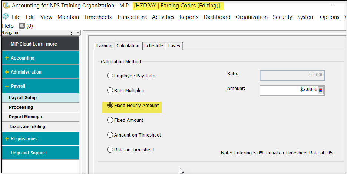Viewport: 347px width, 174px height.
Task: Choose the Rate Multiplier radio option
Action: coord(110,91)
